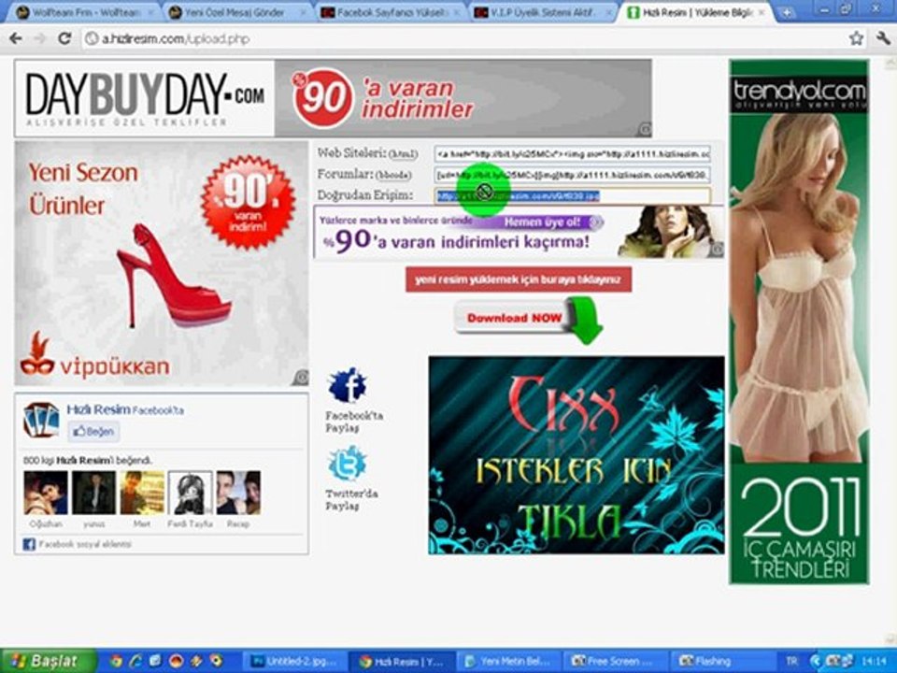Screen dimensions: 897x673
Task: Click the ad info icon on shoe ad
Action: pos(300,377)
